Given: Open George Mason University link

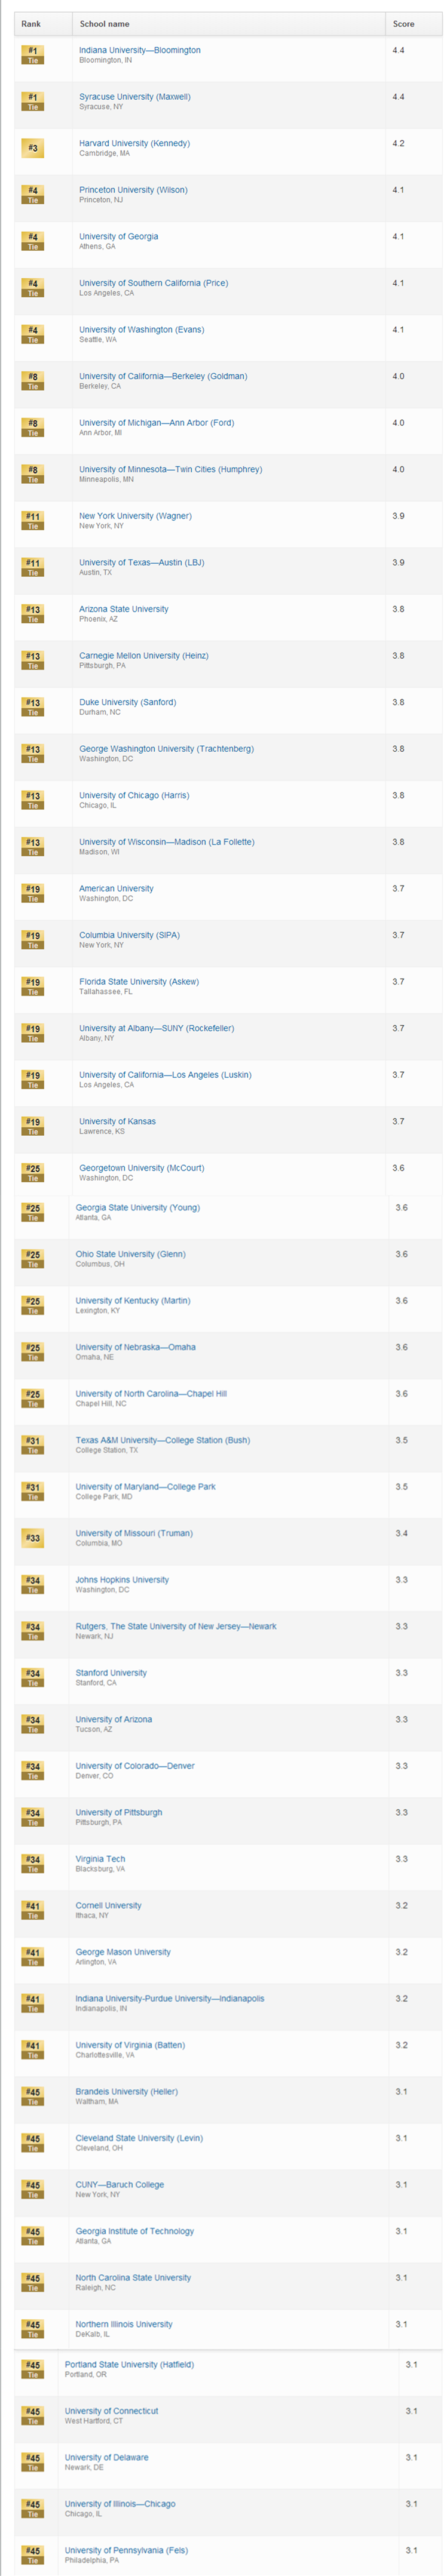Looking at the screenshot, I should click(x=123, y=1952).
